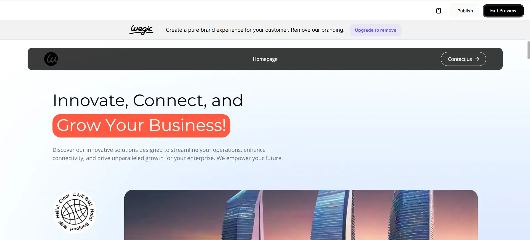This screenshot has width=530, height=240.
Task: Click the Publish button
Action: [x=465, y=11]
